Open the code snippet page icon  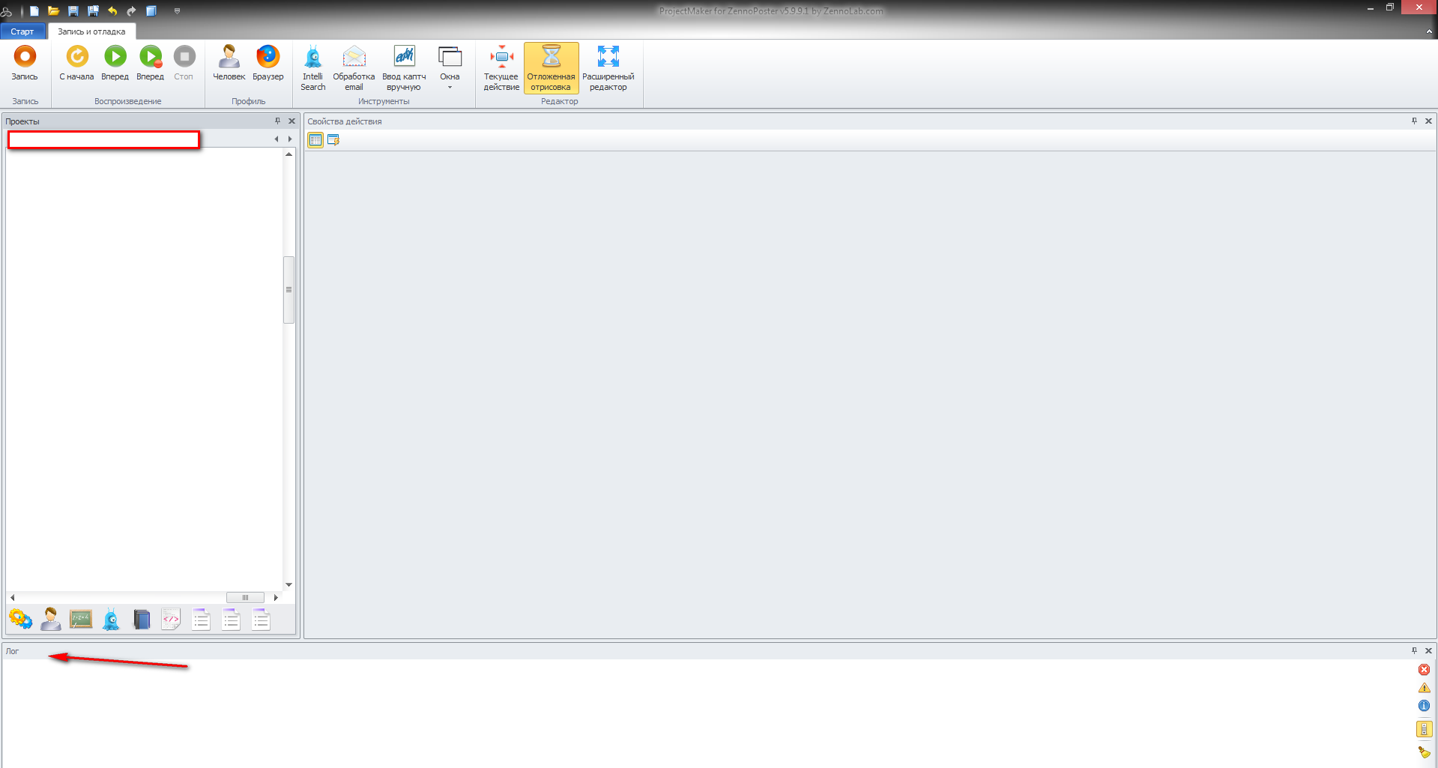click(171, 619)
